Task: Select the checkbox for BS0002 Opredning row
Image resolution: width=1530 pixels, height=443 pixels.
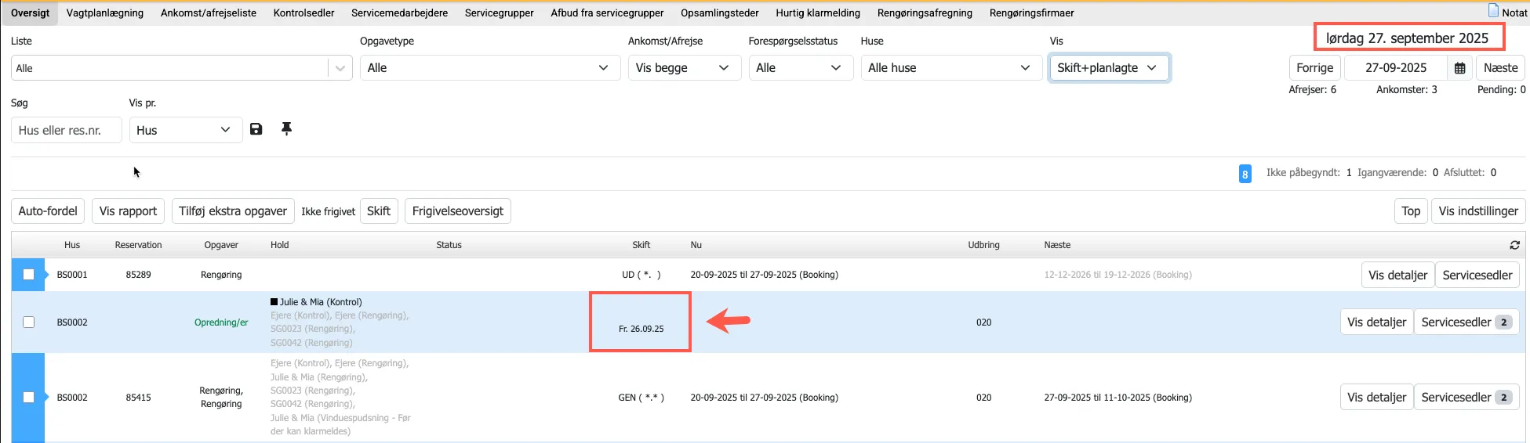Action: click(x=29, y=322)
